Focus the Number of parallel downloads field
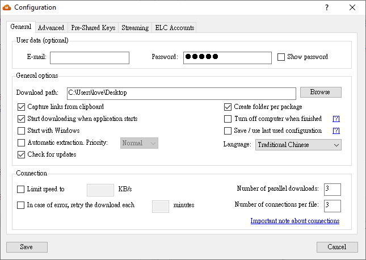Screen dimensions: 366x260 pyautogui.click(x=332, y=189)
